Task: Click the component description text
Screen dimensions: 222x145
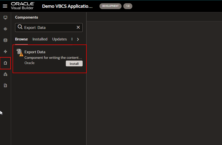Action: pyautogui.click(x=53, y=58)
